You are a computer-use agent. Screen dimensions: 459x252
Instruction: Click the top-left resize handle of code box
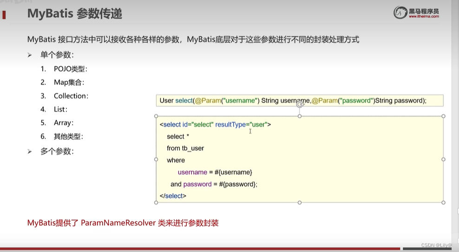point(156,116)
